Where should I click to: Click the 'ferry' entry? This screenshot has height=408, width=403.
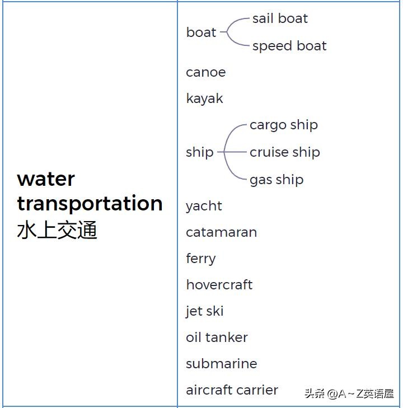[200, 259]
